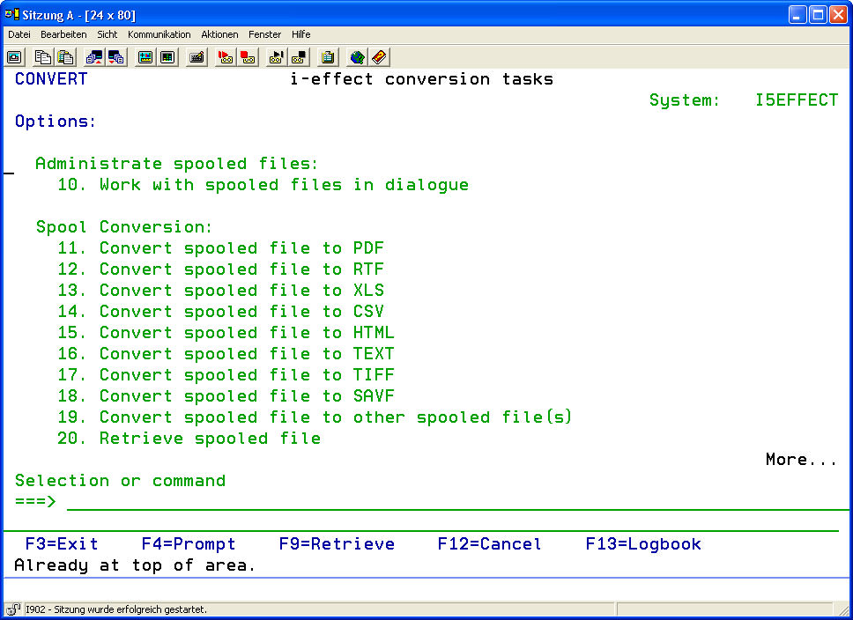Start macro recording with the red record icon
The height and width of the screenshot is (620, 853).
(x=226, y=57)
